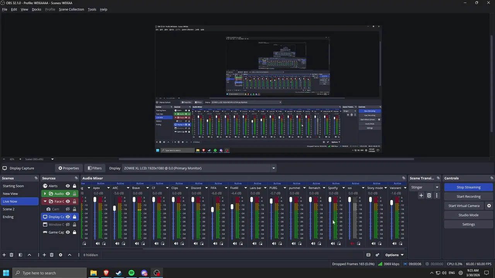
Task: Toggle monitoring headphone icon on Valorant channel
Action: tap(401, 244)
